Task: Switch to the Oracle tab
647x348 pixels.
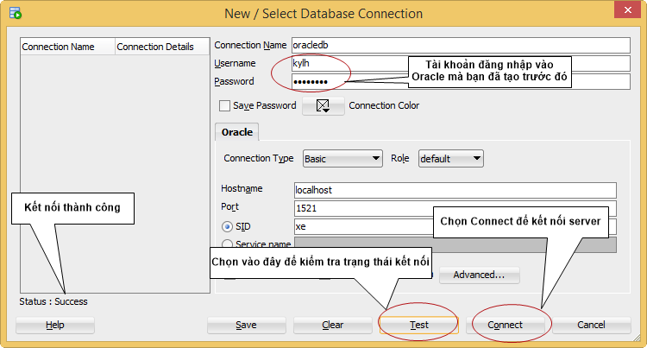Action: click(237, 132)
